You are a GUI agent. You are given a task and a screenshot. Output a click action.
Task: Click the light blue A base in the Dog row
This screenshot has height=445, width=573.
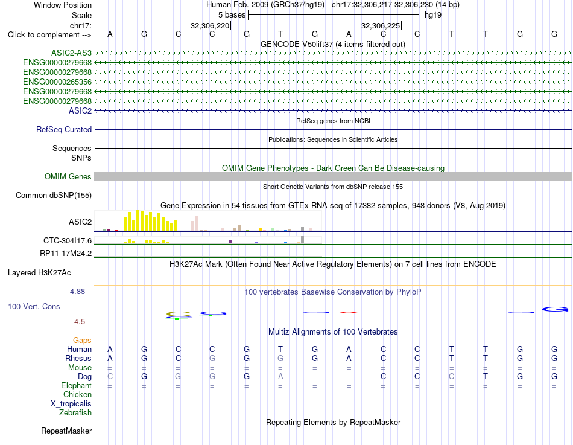280,377
